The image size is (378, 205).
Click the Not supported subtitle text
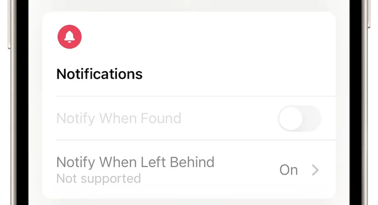pos(99,179)
